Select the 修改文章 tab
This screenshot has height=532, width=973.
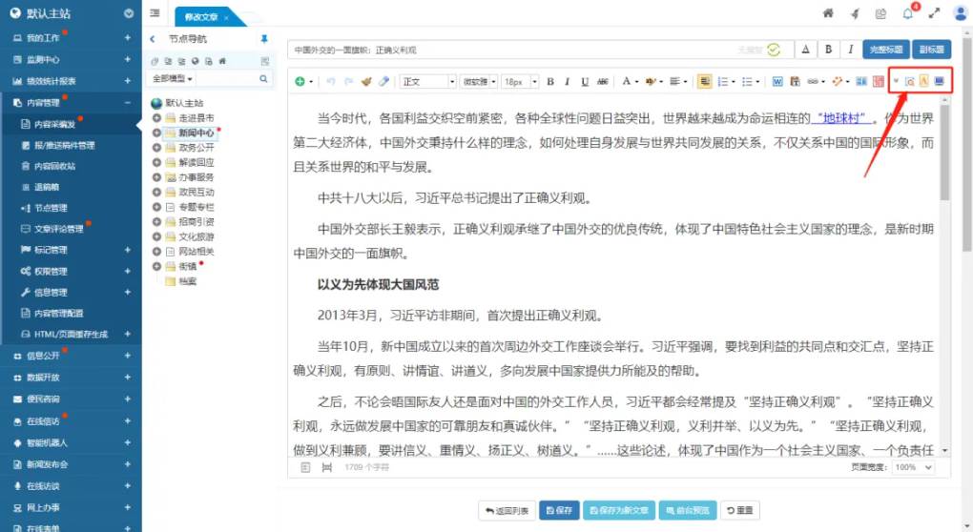click(204, 17)
